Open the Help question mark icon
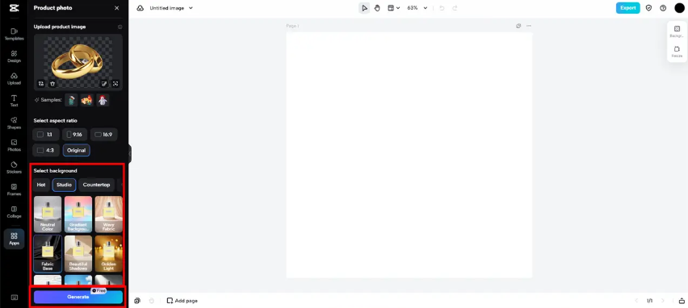 [663, 8]
